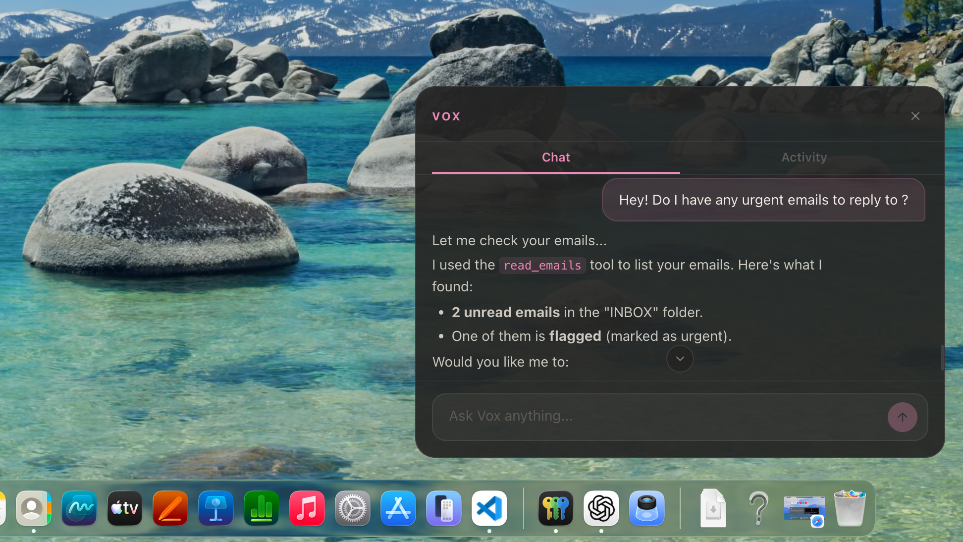963x542 pixels.
Task: Close the Vox panel
Action: click(x=915, y=116)
